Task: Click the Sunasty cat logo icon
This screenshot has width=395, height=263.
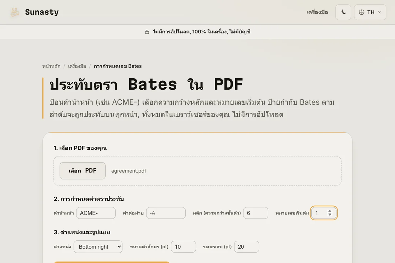Action: click(x=15, y=12)
